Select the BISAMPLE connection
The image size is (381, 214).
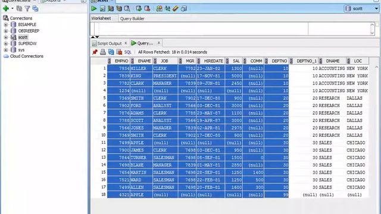pyautogui.click(x=27, y=24)
